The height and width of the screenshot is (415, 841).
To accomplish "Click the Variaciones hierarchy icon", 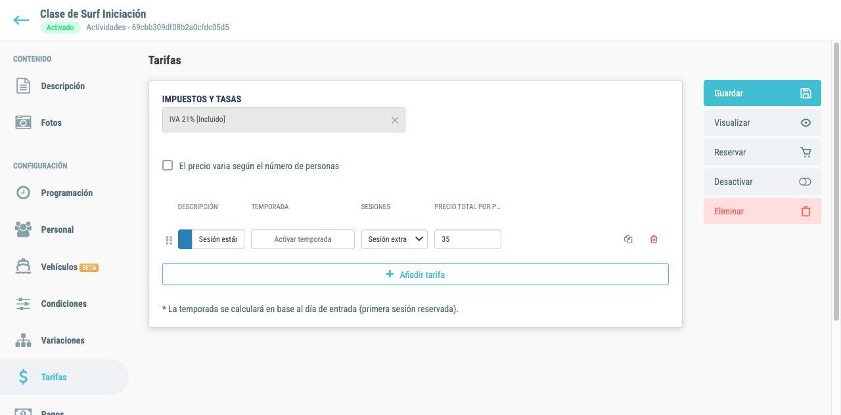I will point(23,340).
